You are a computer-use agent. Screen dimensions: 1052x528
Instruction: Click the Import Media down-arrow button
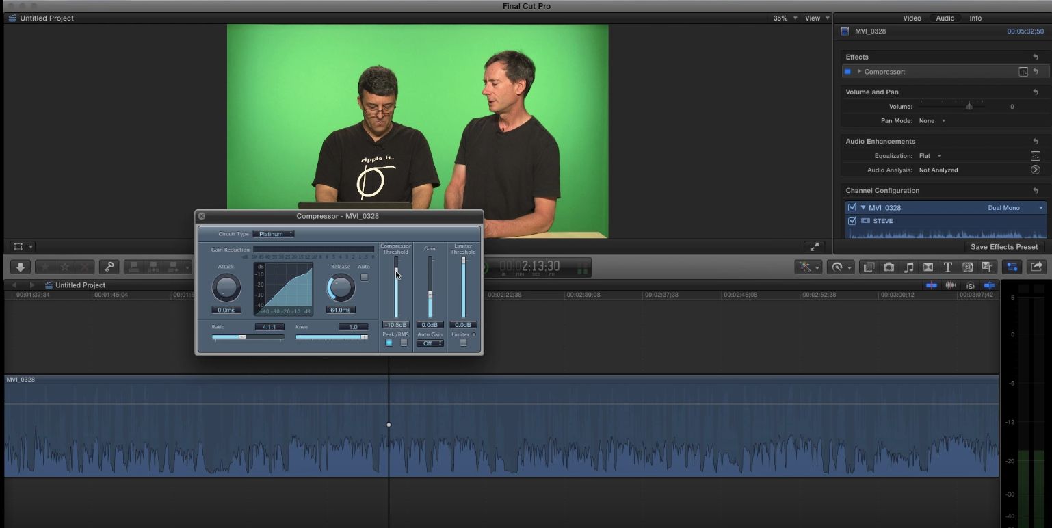coord(21,267)
